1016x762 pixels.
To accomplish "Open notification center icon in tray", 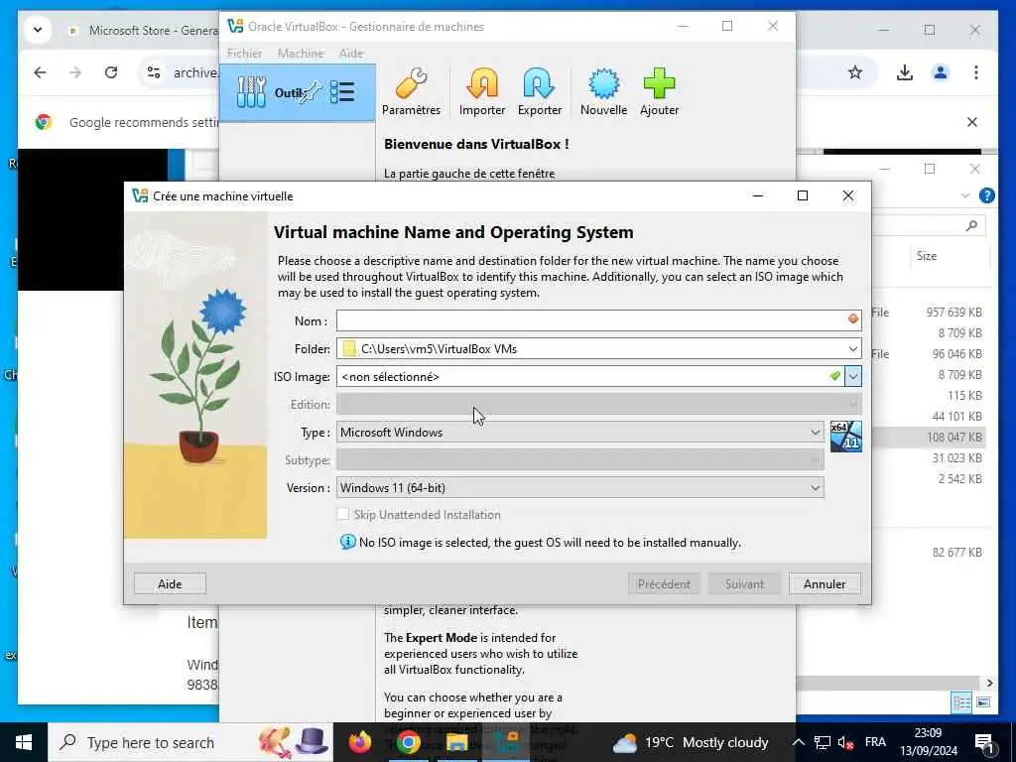I will click(x=983, y=744).
